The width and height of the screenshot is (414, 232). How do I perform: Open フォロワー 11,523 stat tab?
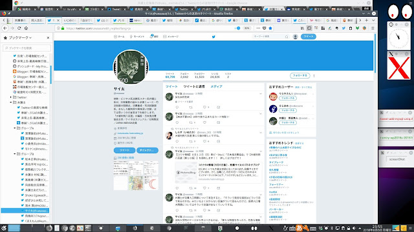click(x=199, y=75)
